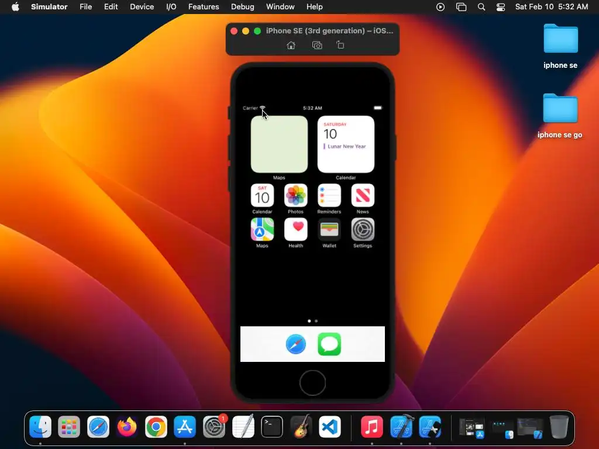Open the Window menu
The height and width of the screenshot is (449, 599).
click(x=280, y=7)
